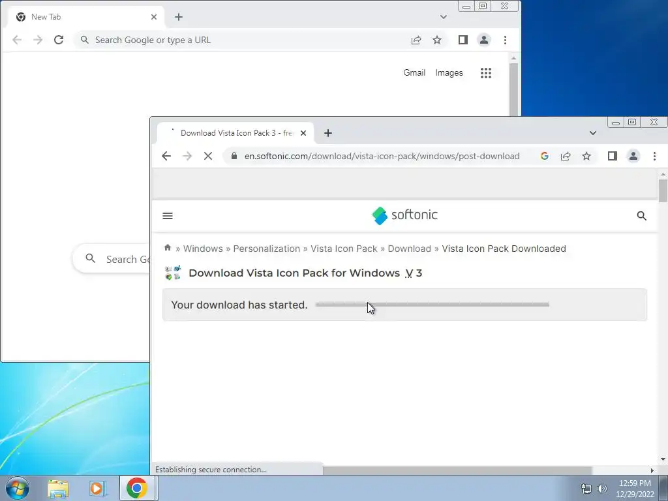Open side panel in New Tab window

coord(463,40)
